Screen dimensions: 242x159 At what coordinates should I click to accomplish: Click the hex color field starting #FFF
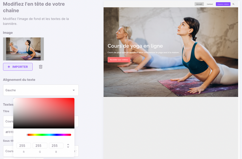(x=8, y=132)
